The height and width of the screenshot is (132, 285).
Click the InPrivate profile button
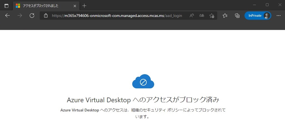point(258,16)
